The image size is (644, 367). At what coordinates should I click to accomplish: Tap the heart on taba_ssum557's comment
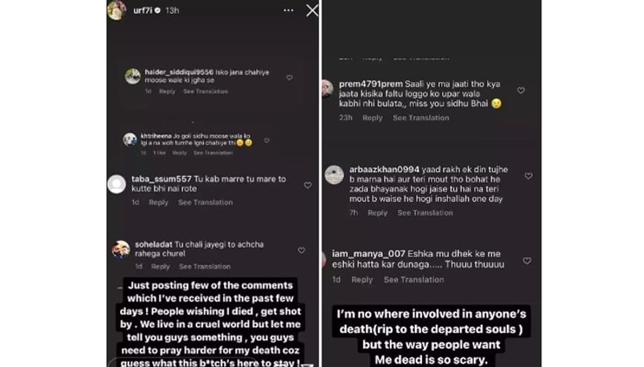coord(307,185)
